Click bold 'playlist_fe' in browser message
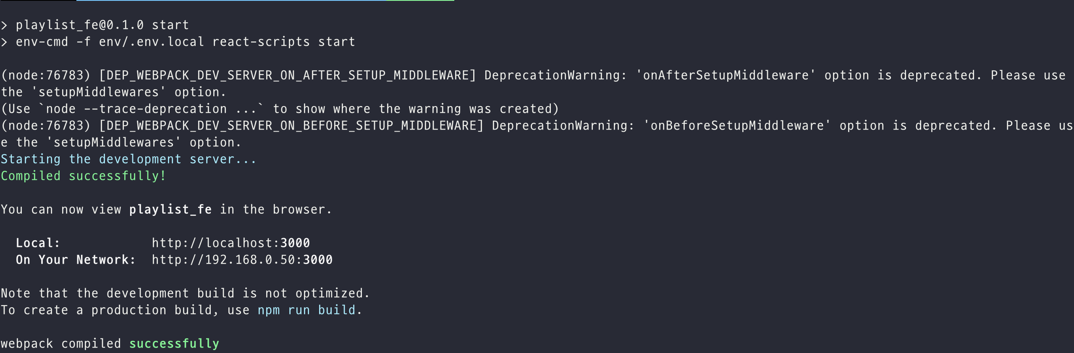Image resolution: width=1074 pixels, height=353 pixels. coord(170,210)
